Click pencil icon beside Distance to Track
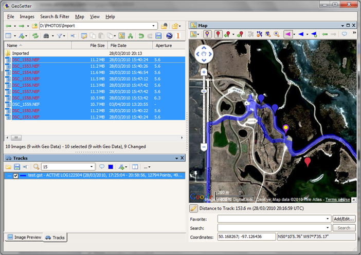Image resolution: width=361 pixels, height=255 pixels. click(194, 208)
